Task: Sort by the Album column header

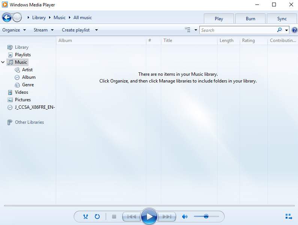Action: [101, 40]
